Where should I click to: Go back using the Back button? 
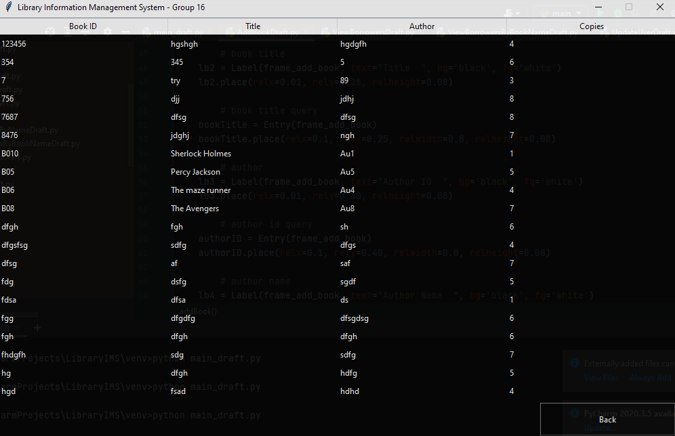coord(607,419)
